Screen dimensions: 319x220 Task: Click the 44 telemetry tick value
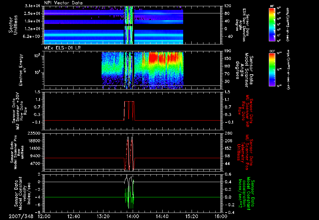[x=227, y=164]
